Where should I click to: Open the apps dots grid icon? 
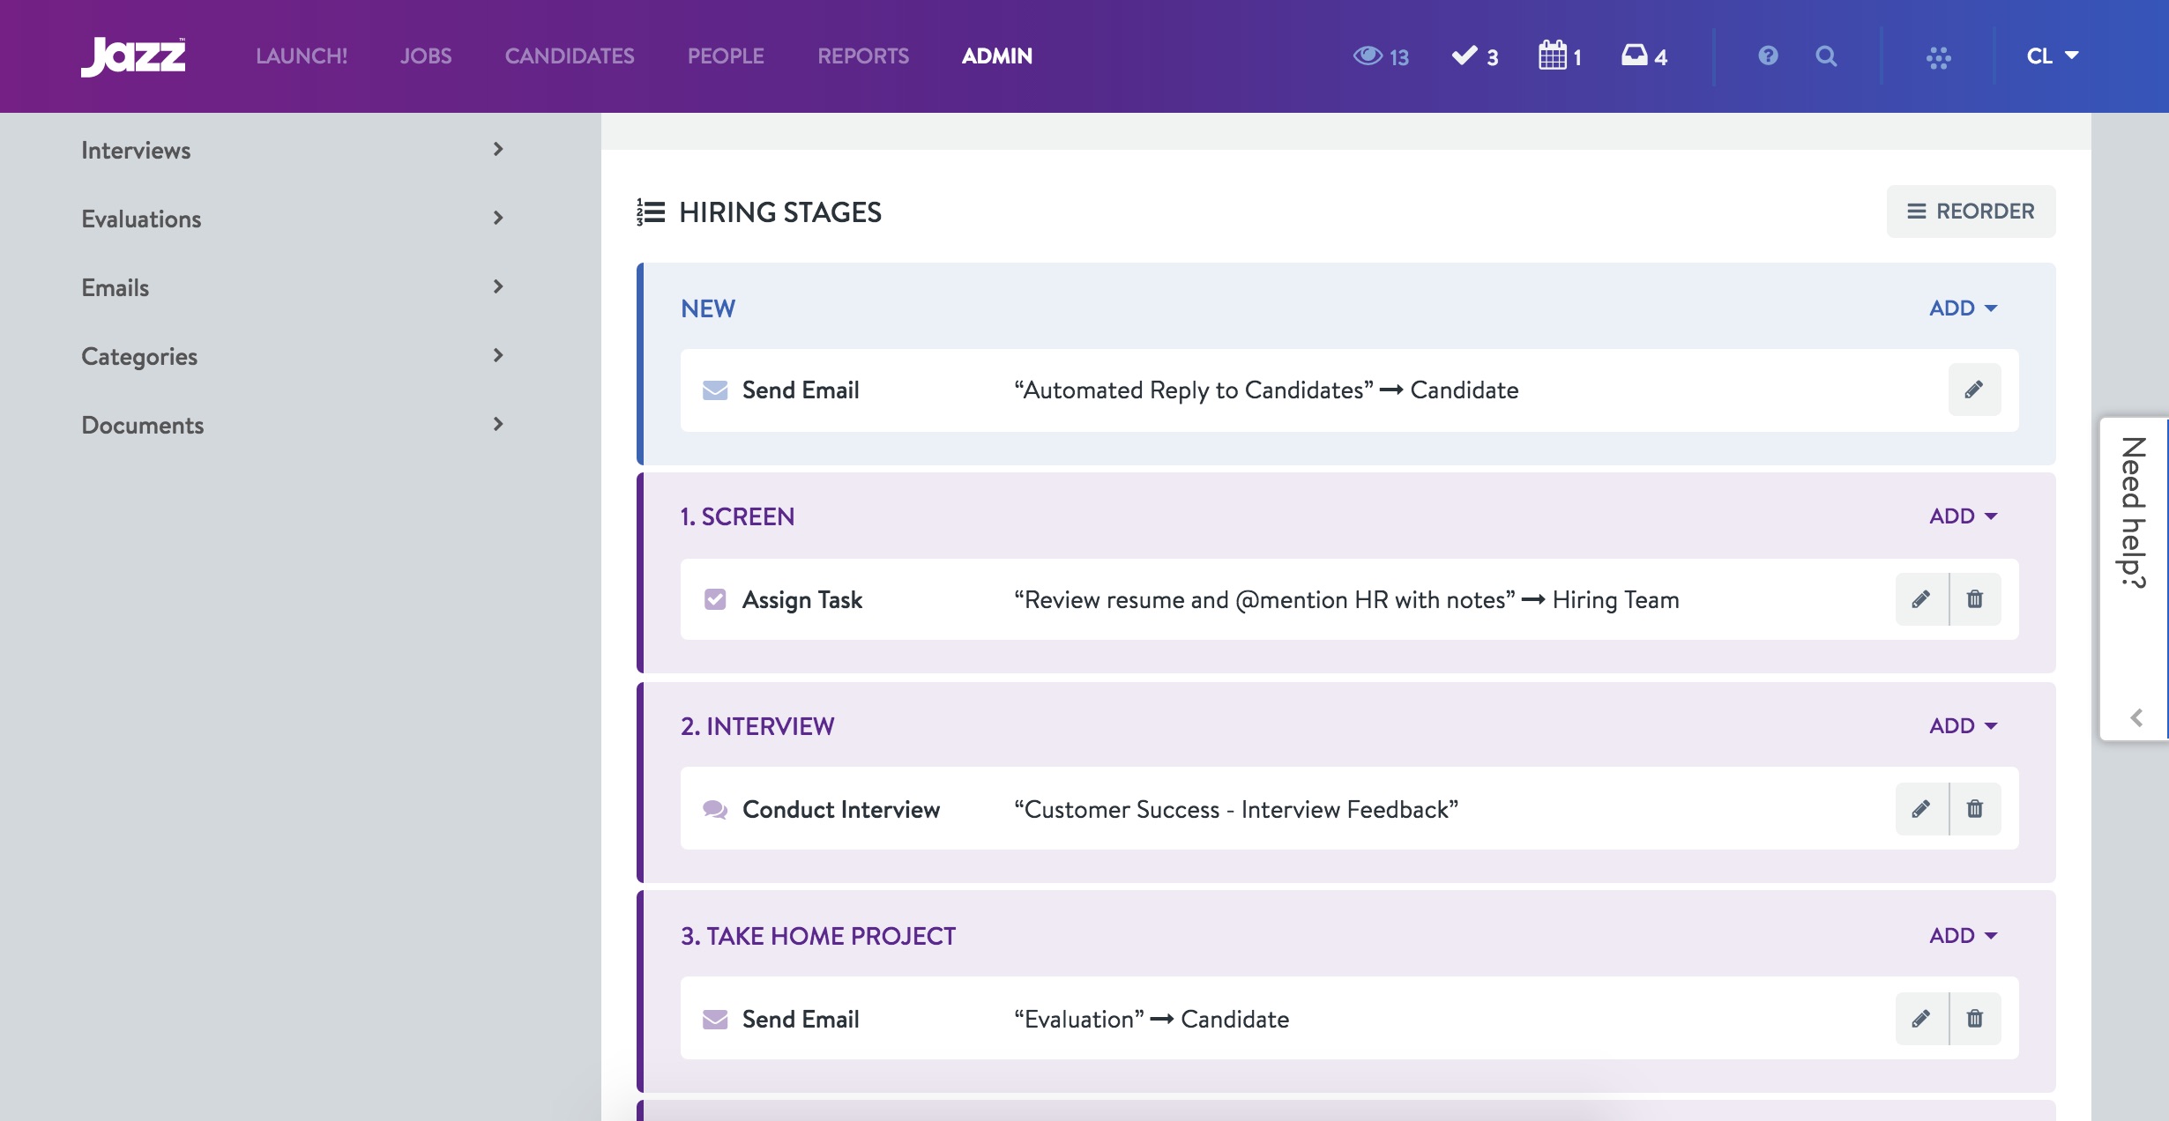click(1938, 58)
